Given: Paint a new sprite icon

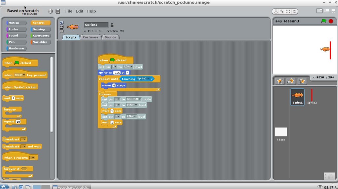Looking at the screenshot, I should pyautogui.click(x=280, y=81).
